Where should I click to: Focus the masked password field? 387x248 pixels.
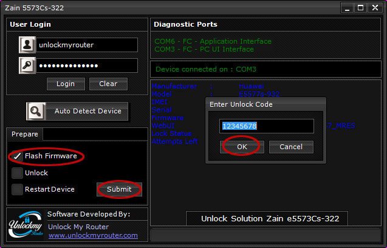(x=87, y=65)
